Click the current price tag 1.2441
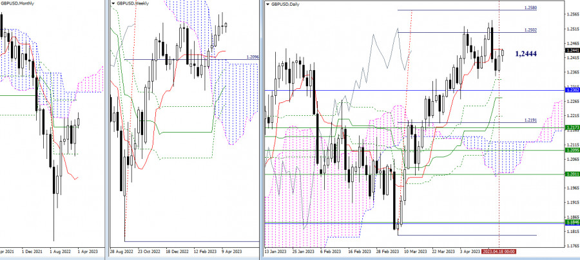 point(572,50)
